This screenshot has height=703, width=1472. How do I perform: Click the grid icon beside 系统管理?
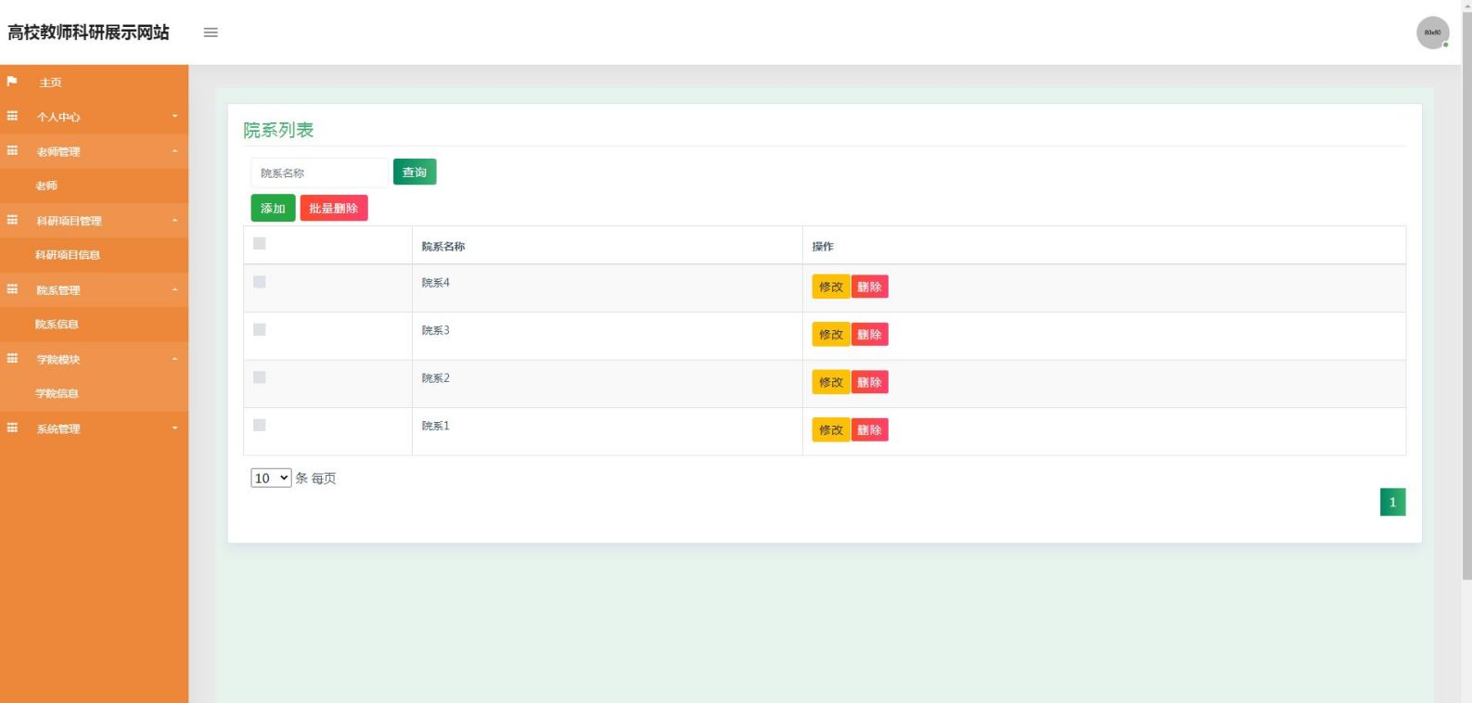[12, 428]
